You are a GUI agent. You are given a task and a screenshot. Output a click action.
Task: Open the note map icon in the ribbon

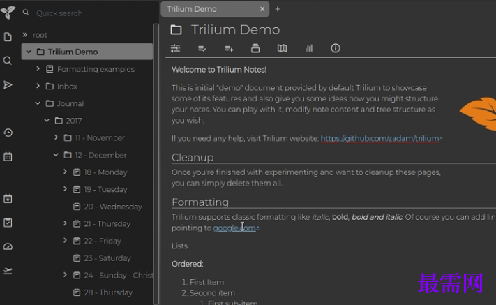point(282,48)
